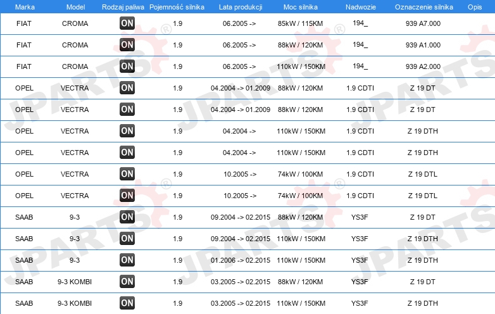The image size is (495, 314).
Task: Click the Rodzaj paliwa column header
Action: pos(123,7)
